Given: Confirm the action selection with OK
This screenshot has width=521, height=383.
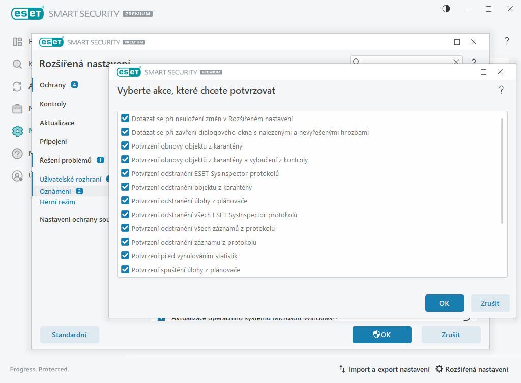Looking at the screenshot, I should click(444, 303).
